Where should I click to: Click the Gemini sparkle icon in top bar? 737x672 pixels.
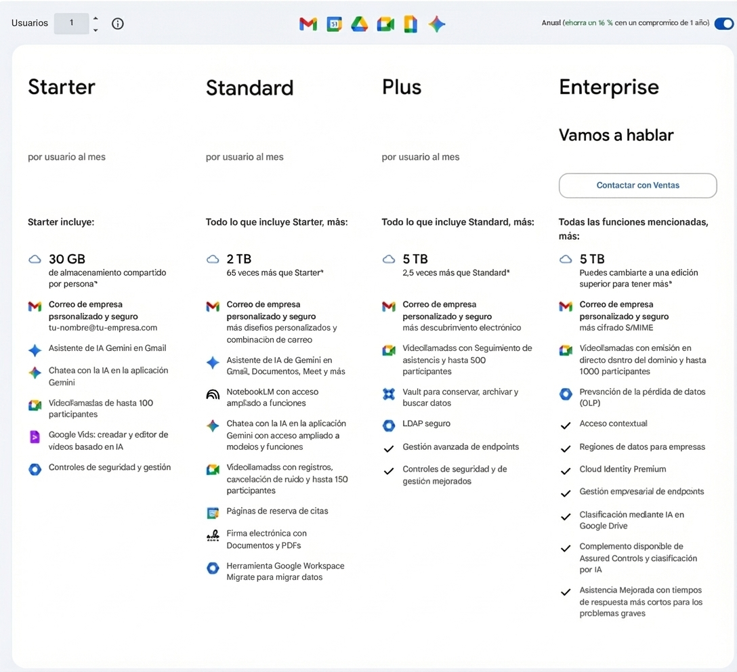coord(436,24)
